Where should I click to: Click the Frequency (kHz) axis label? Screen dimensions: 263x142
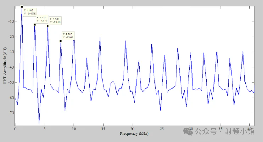pyautogui.click(x=134, y=134)
